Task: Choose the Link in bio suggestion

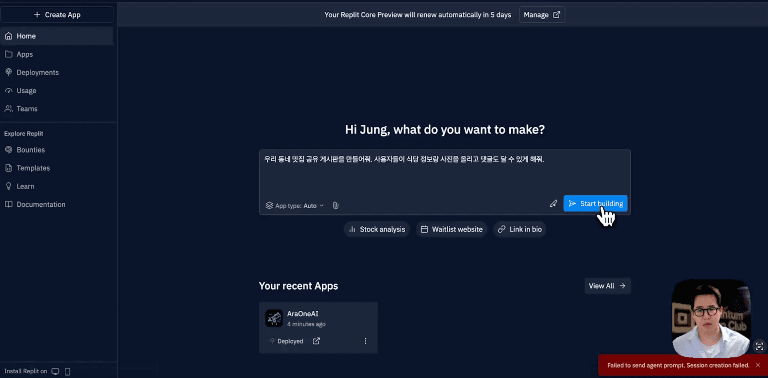Action: coord(520,229)
